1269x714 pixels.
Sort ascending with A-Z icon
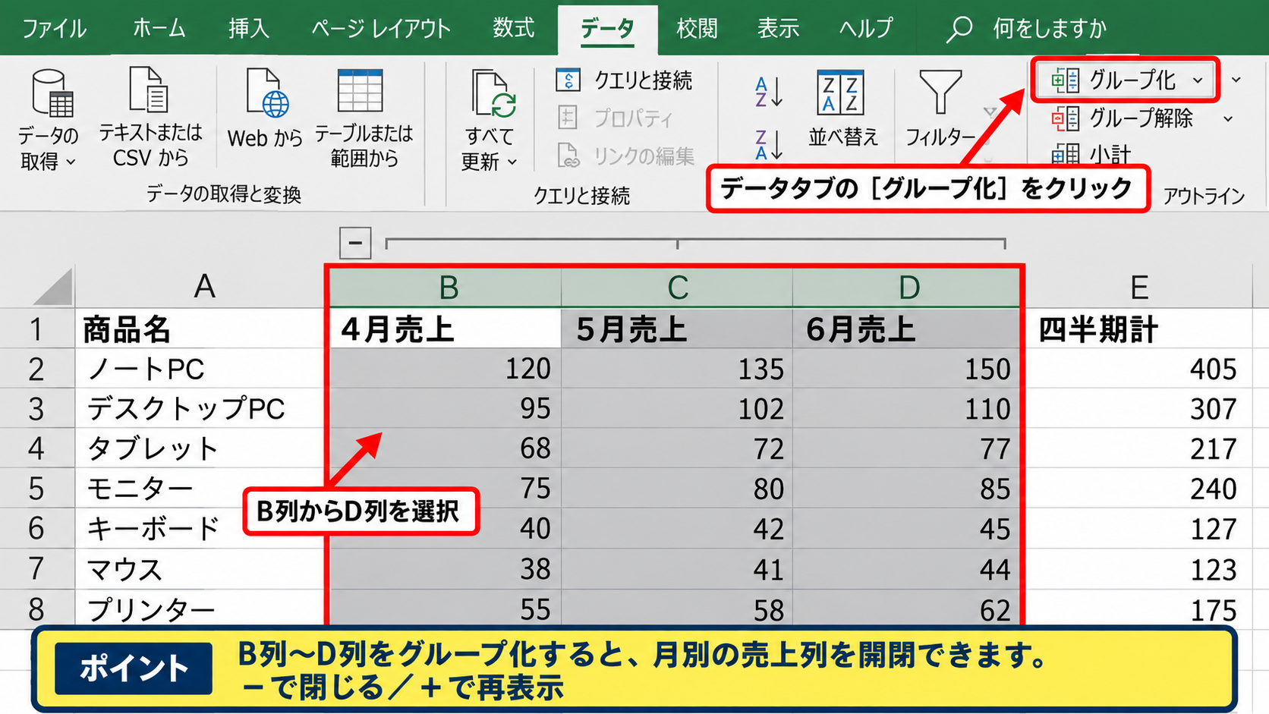768,92
